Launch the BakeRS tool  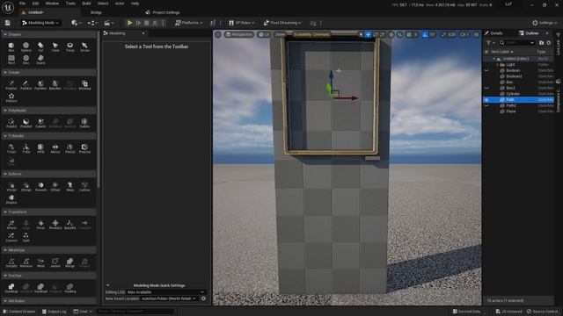coord(70,225)
